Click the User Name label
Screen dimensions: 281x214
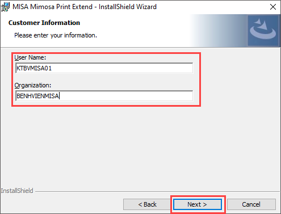[x=30, y=57]
